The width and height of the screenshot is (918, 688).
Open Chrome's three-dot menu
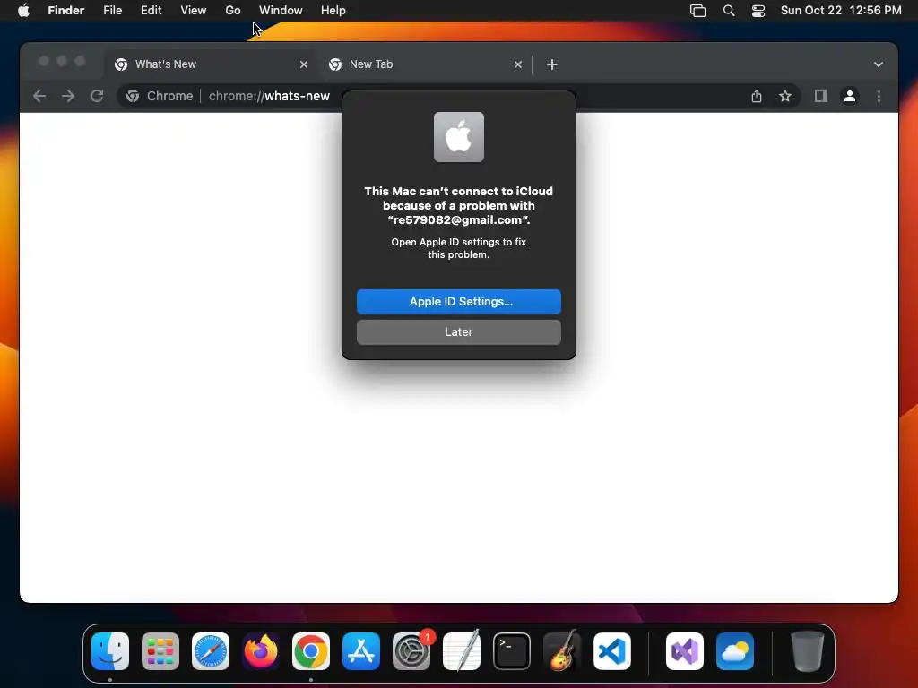(x=879, y=96)
